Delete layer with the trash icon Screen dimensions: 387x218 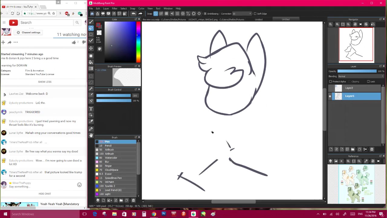click(x=372, y=149)
